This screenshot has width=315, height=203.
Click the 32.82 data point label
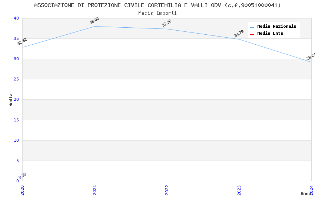(22, 41)
